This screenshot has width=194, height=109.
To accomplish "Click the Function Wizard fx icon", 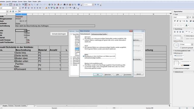I will 11,12.
